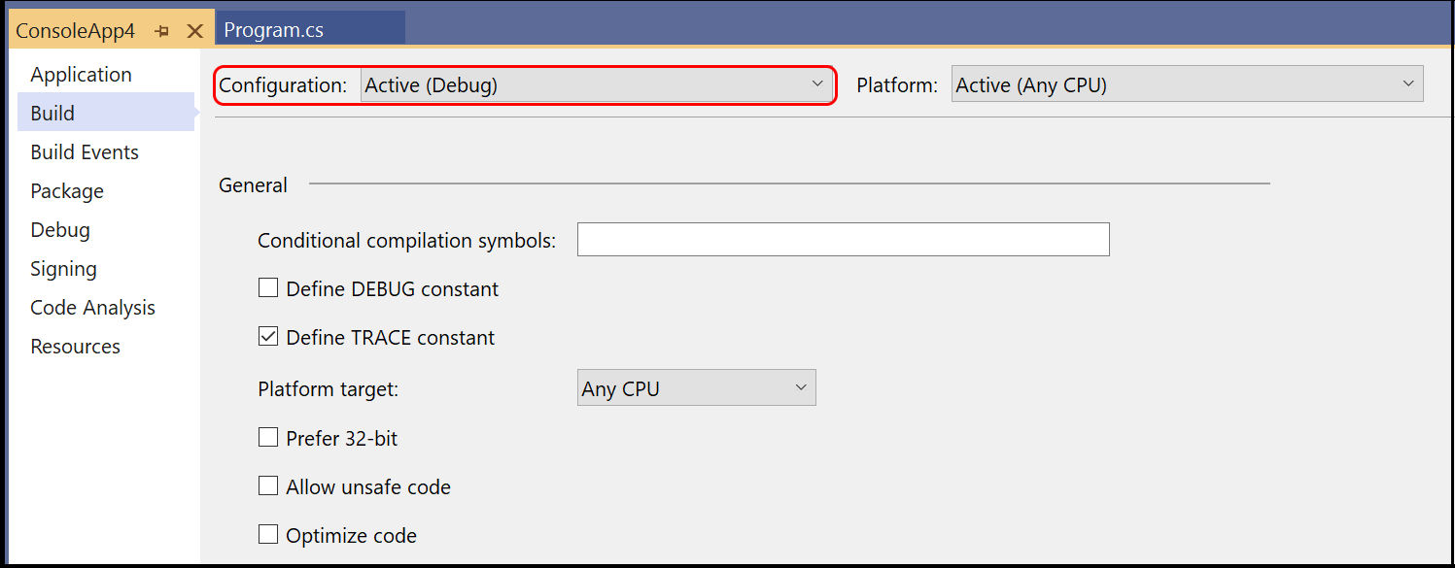Switch to the Program.cs tab
Viewport: 1455px width, 568px height.
pyautogui.click(x=310, y=29)
